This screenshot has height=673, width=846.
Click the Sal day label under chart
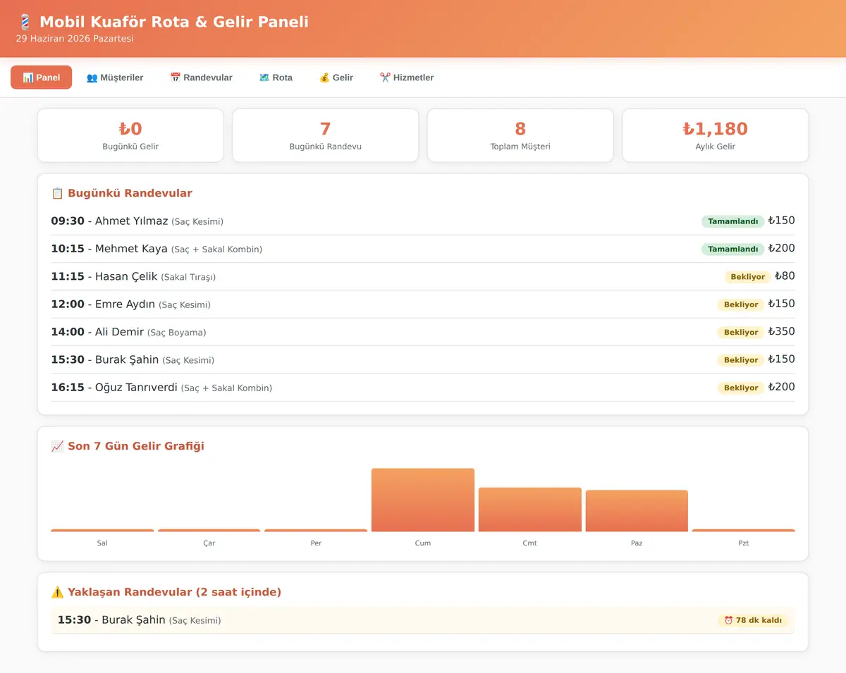[102, 543]
